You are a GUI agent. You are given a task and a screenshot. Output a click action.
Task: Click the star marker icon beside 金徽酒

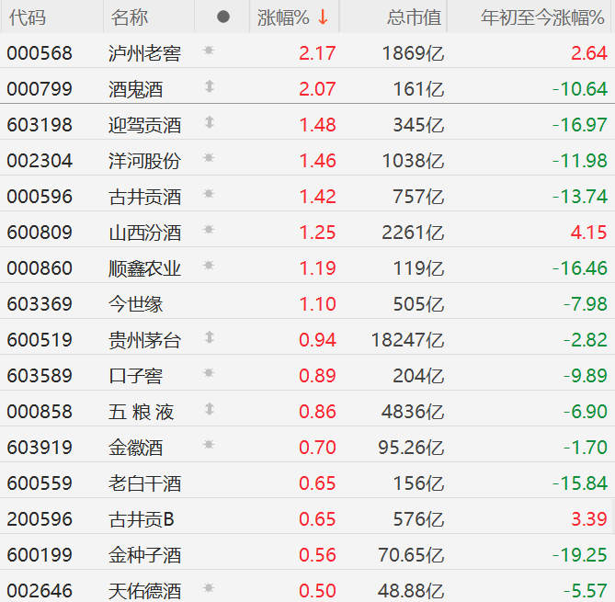tap(209, 445)
